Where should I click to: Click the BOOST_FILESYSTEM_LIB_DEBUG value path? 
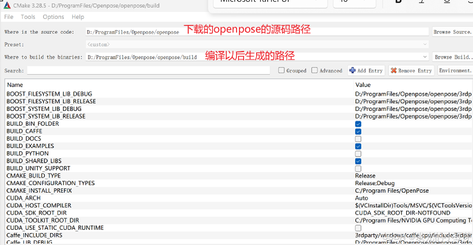point(413,94)
